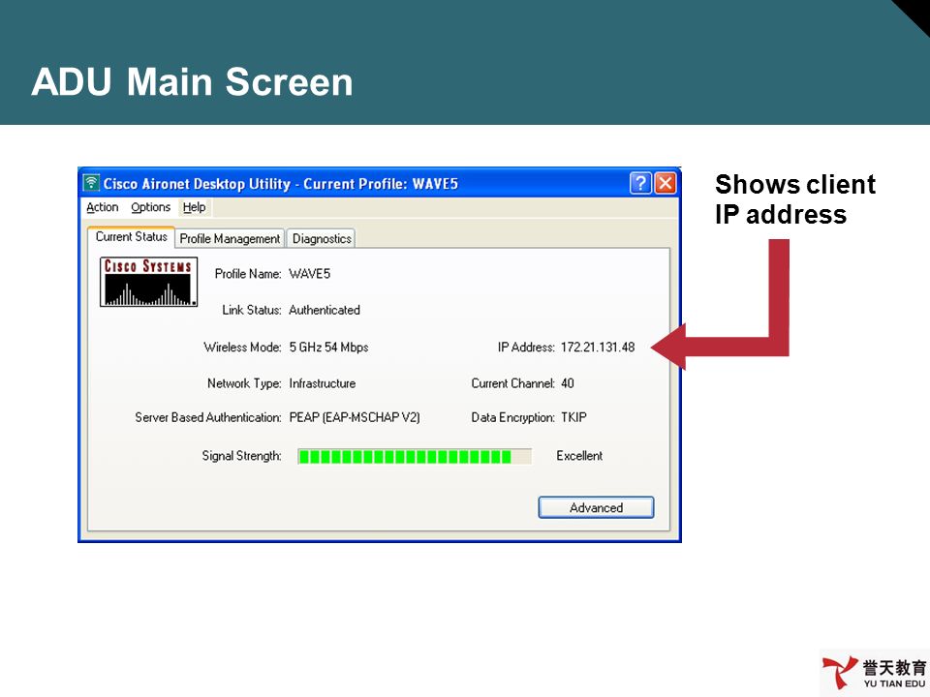
Task: Click the Server Based Authentication label
Action: (x=208, y=417)
